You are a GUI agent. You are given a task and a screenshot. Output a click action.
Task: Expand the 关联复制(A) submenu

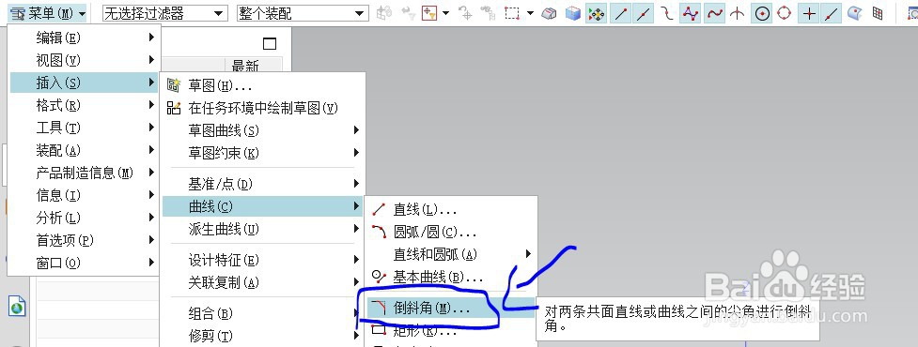pyautogui.click(x=263, y=282)
